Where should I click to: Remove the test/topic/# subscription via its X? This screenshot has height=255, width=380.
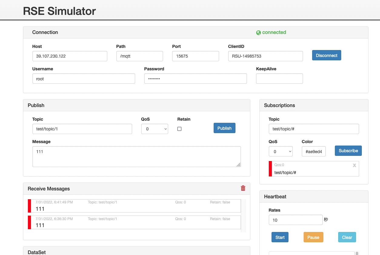coord(354,165)
